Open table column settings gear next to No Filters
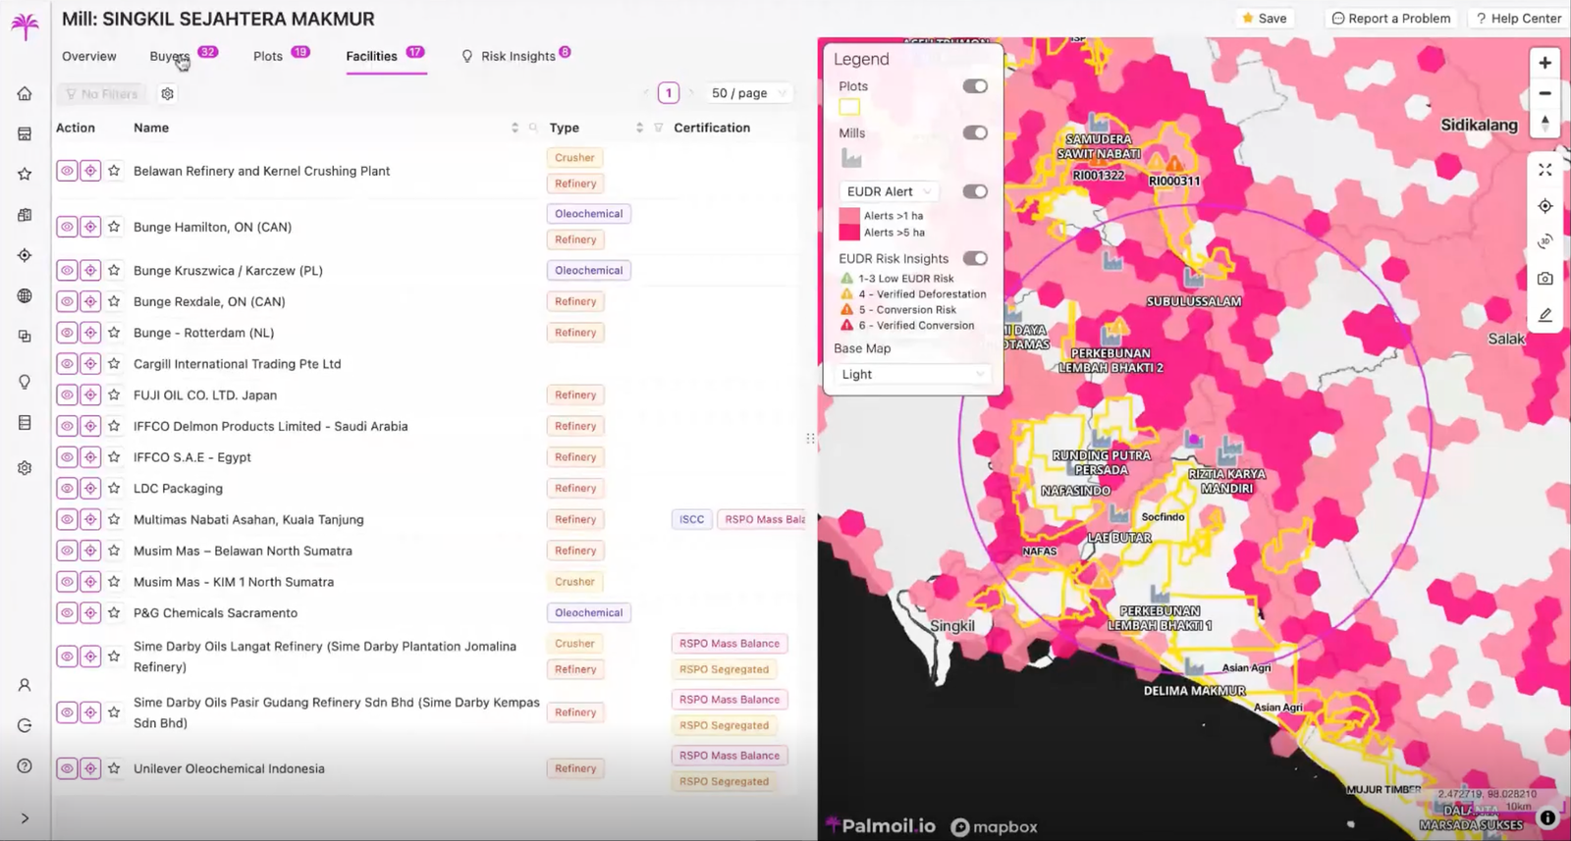1571x841 pixels. tap(168, 94)
